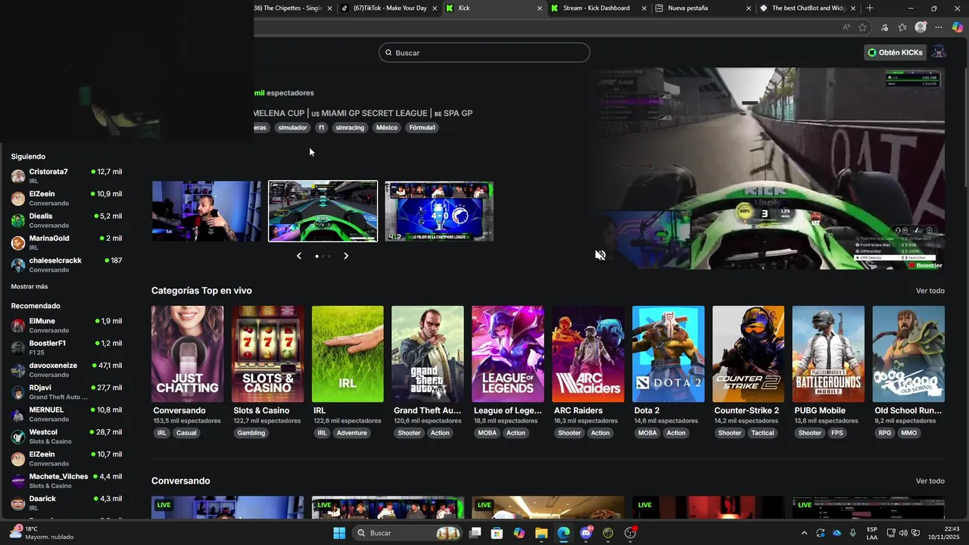
Task: Open the Kick profile avatar menu
Action: (x=939, y=52)
